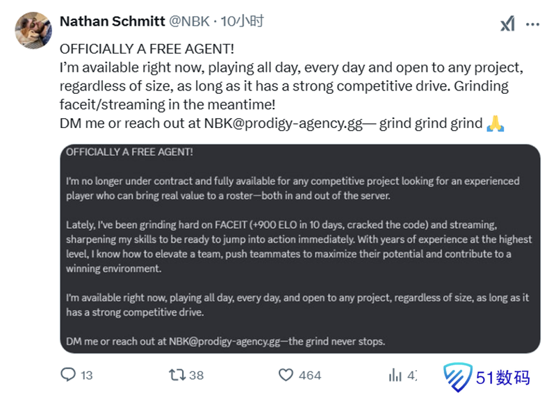Click the like count 464

(x=309, y=376)
